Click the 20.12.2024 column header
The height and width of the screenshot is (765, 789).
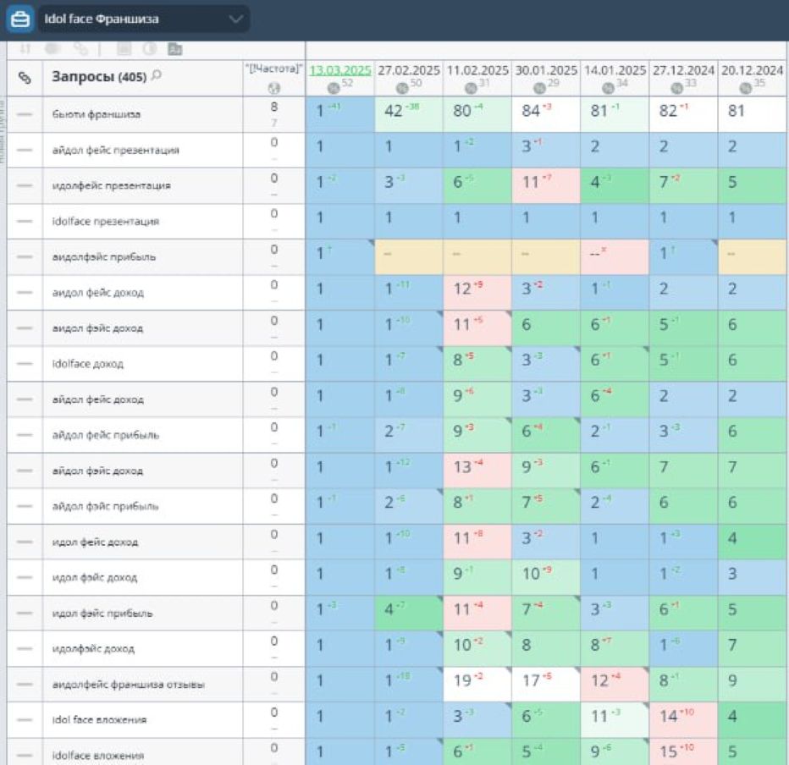tap(753, 70)
